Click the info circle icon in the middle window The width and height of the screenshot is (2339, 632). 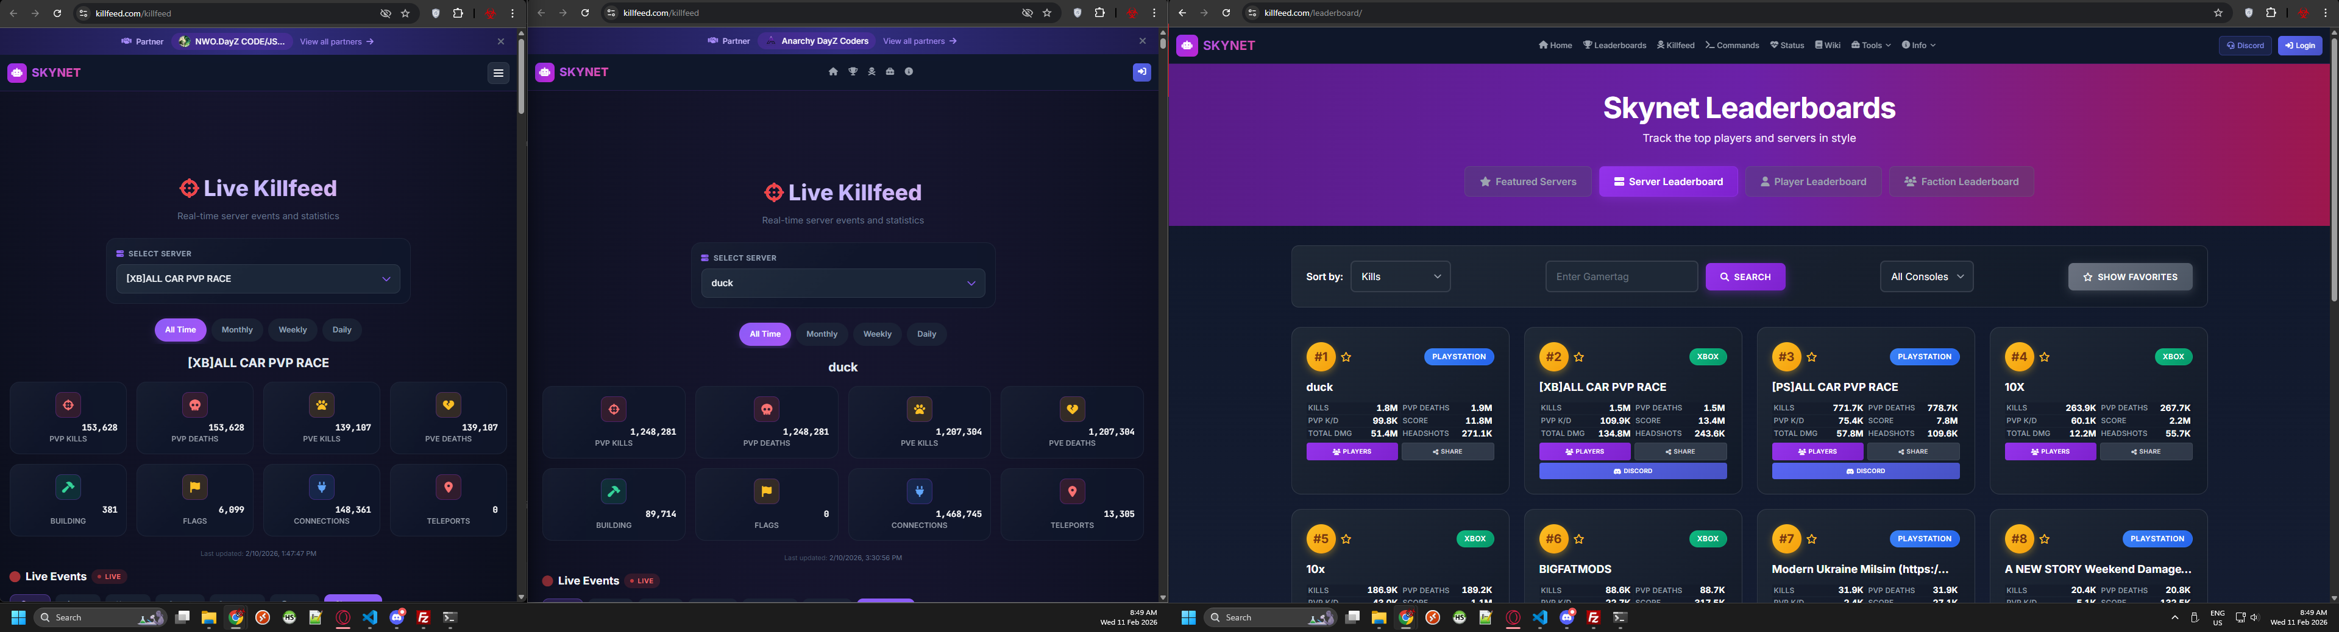coord(909,72)
